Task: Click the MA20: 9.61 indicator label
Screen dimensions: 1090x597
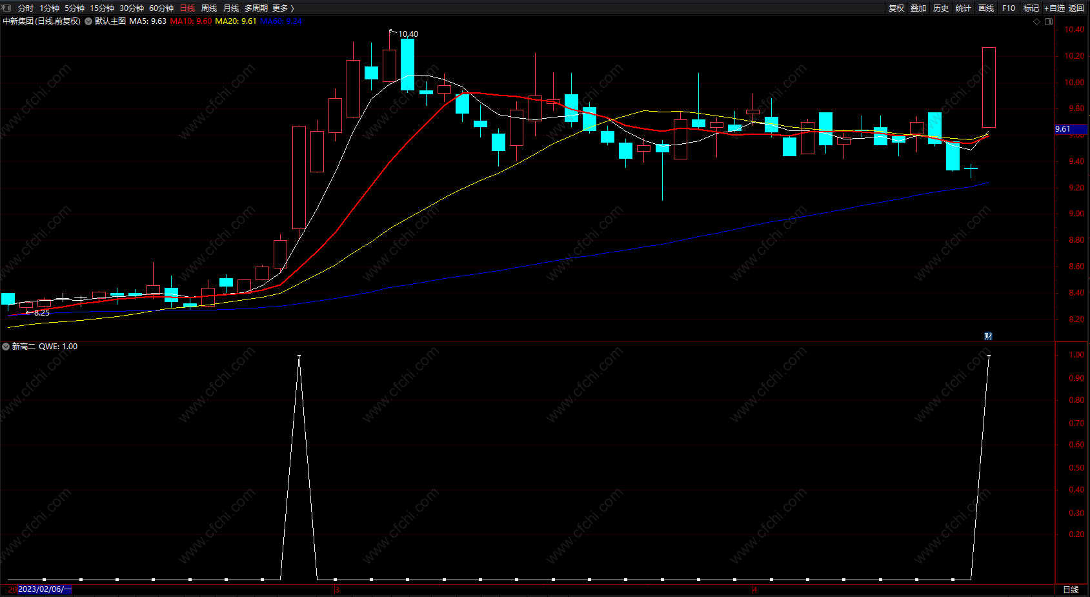Action: click(236, 21)
